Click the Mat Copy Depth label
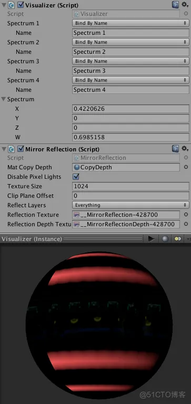This screenshot has width=191, height=404. pos(29,168)
